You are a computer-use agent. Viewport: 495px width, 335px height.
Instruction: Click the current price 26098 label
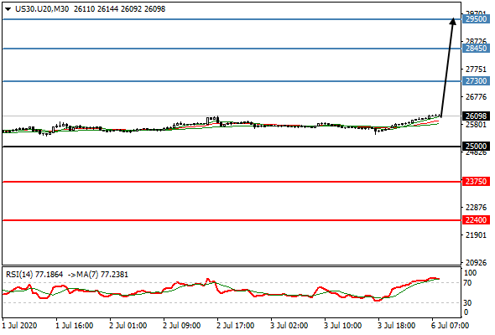tap(476, 116)
